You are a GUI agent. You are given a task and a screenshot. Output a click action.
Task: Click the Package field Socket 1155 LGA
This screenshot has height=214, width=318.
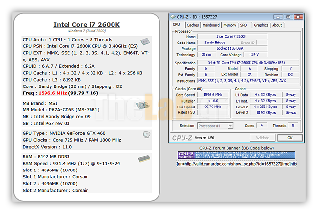[x=232, y=48]
